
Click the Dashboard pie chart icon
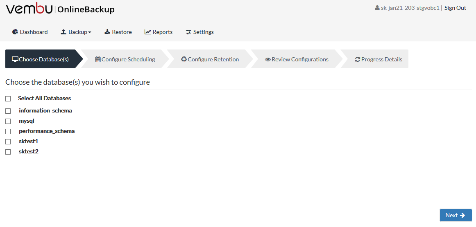tap(15, 32)
